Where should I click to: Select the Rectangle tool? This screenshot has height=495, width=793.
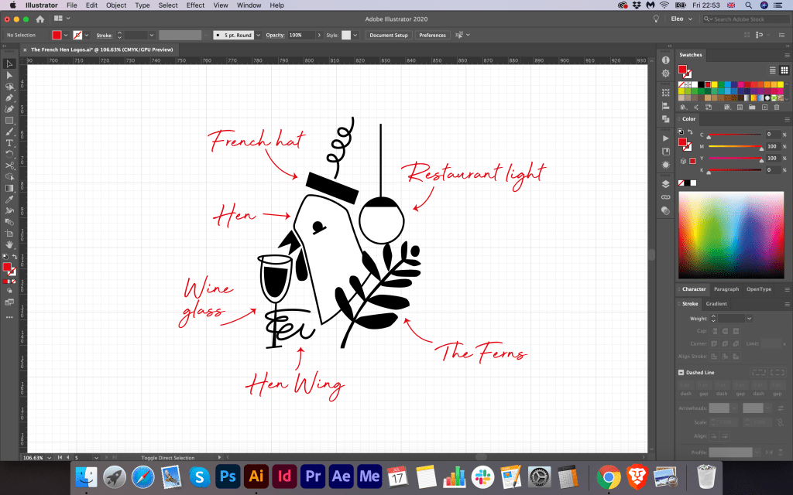[x=9, y=121]
